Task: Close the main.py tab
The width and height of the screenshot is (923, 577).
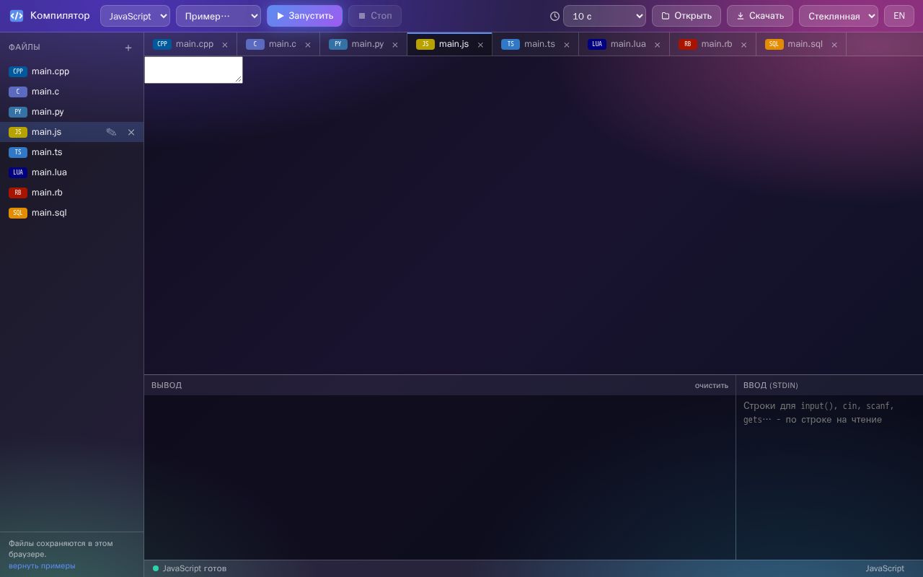Action: point(395,45)
